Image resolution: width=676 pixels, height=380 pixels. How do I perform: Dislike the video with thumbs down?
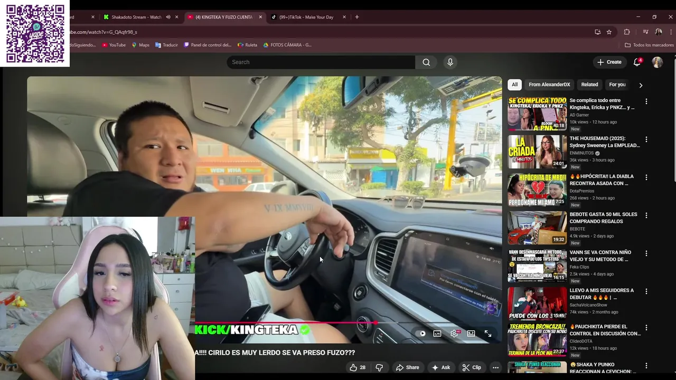[x=379, y=367]
